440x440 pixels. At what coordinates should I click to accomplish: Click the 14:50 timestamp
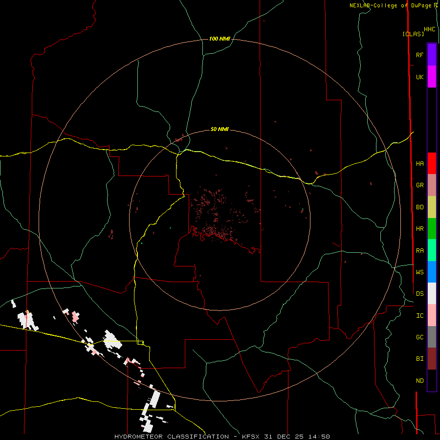tap(319, 437)
